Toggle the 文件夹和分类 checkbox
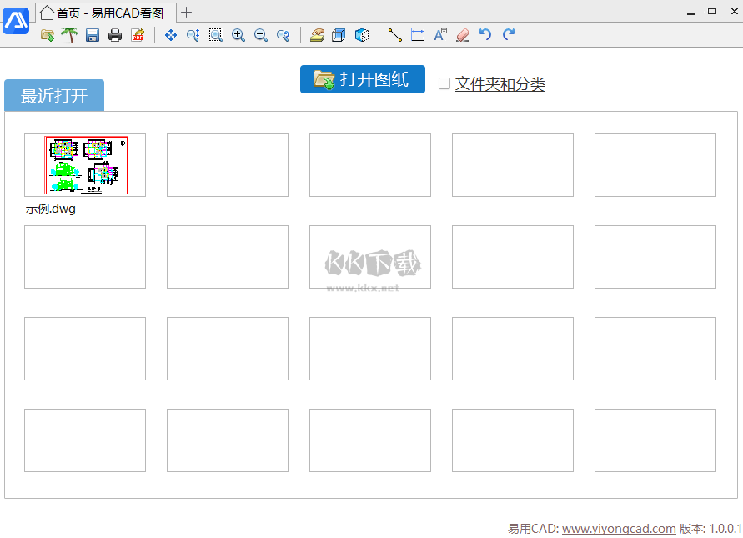Image resolution: width=743 pixels, height=538 pixels. tap(444, 84)
